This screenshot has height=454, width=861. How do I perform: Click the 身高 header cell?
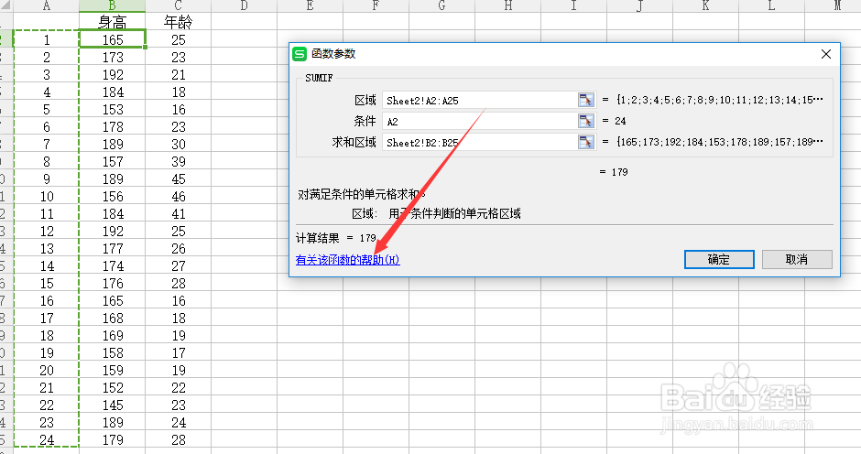click(112, 22)
